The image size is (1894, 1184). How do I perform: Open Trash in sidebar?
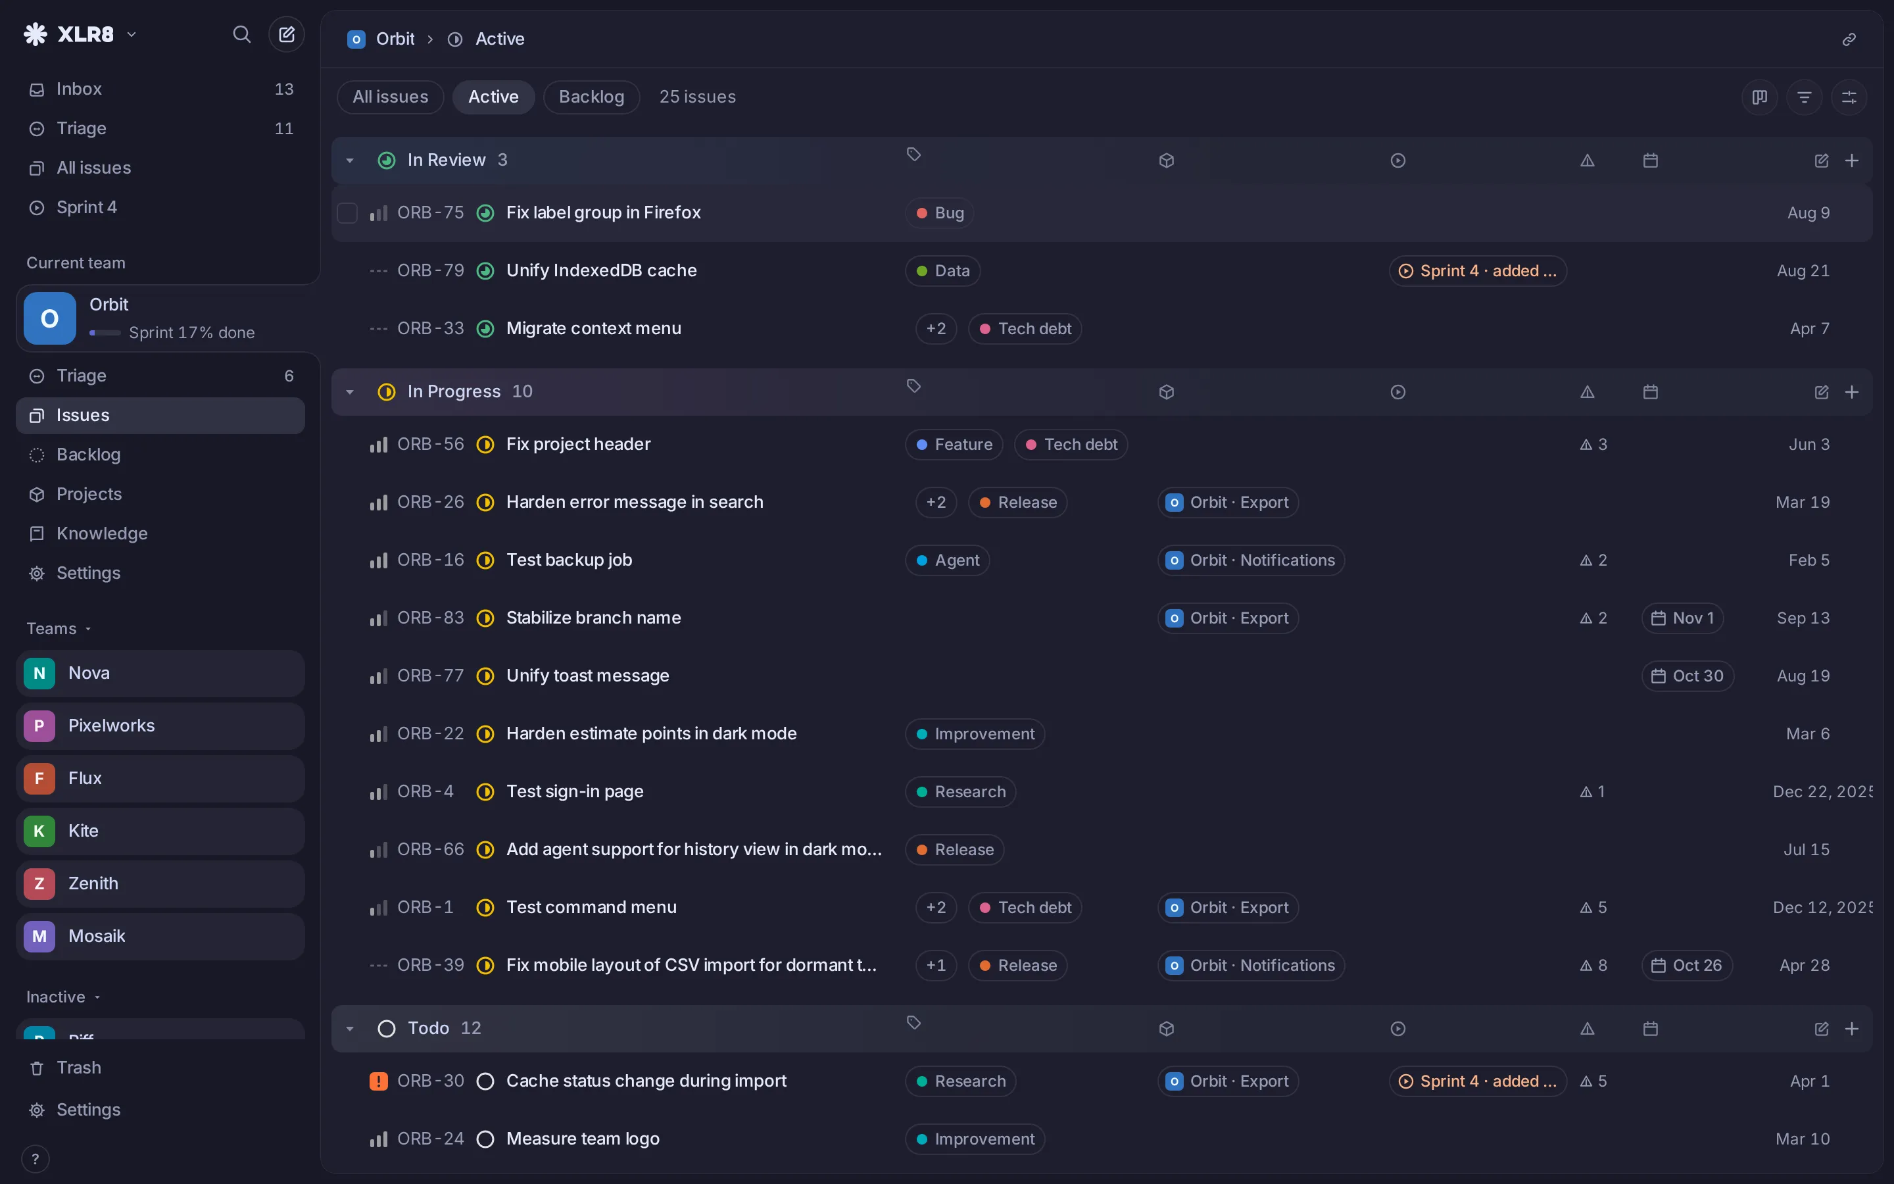160,1068
